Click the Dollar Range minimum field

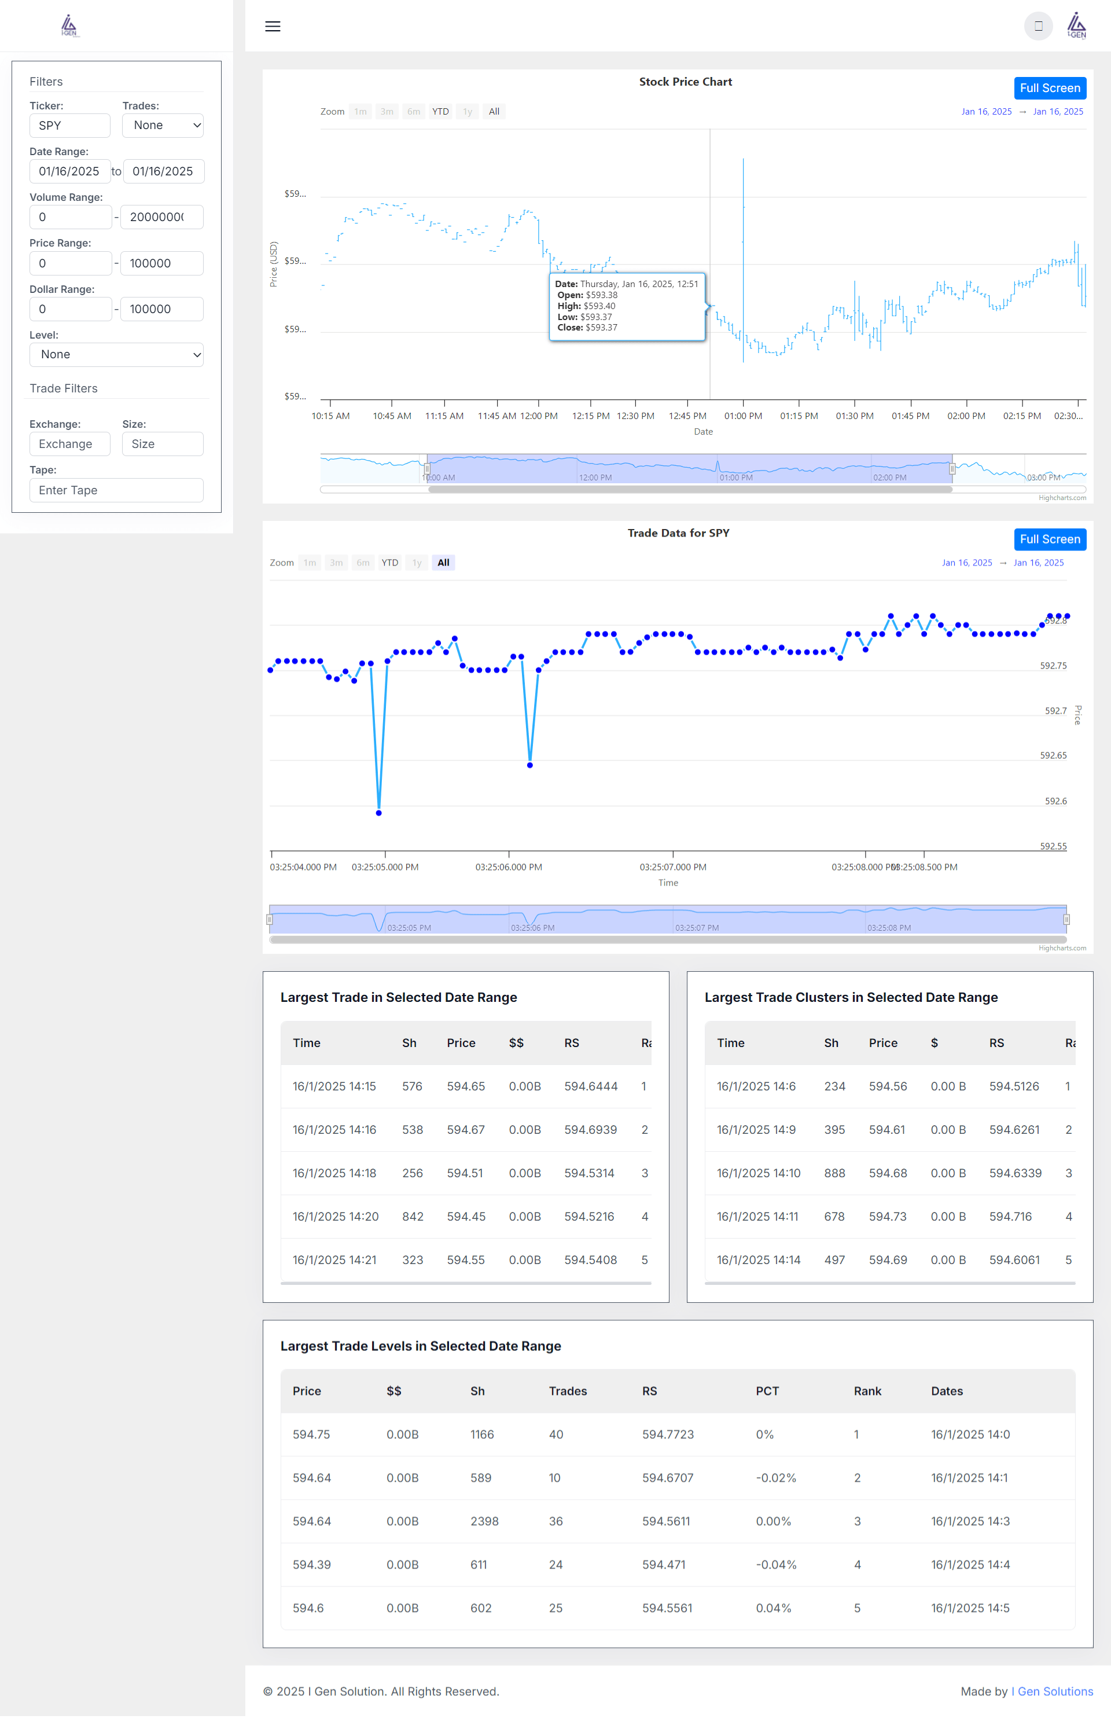71,309
